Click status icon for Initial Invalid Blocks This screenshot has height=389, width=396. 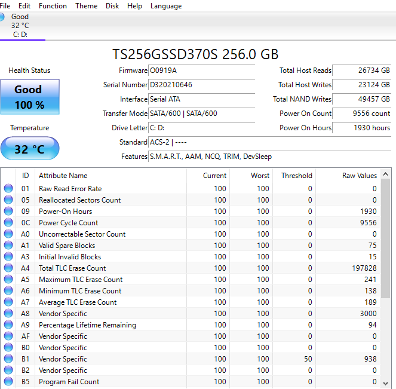point(8,256)
